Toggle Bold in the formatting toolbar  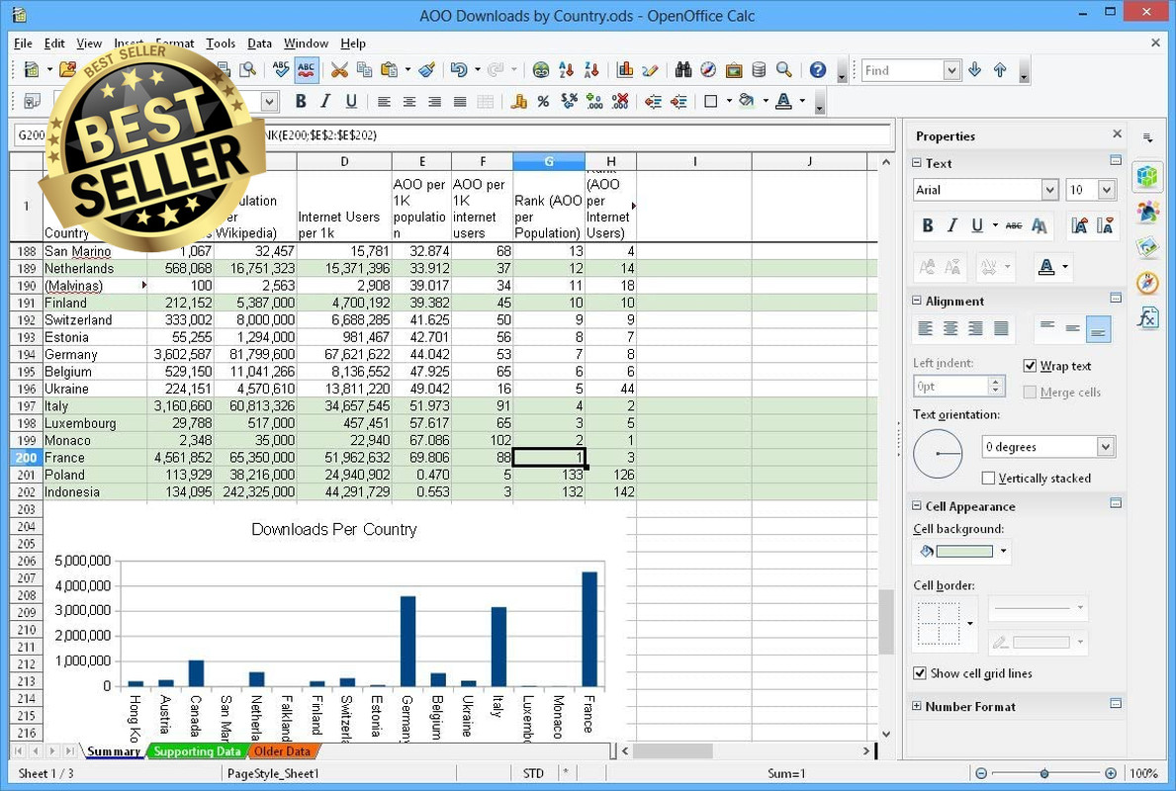click(x=301, y=101)
